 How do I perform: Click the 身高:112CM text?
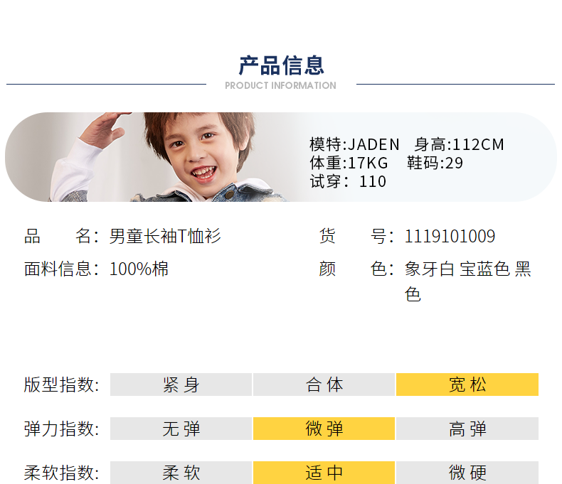pyautogui.click(x=459, y=144)
